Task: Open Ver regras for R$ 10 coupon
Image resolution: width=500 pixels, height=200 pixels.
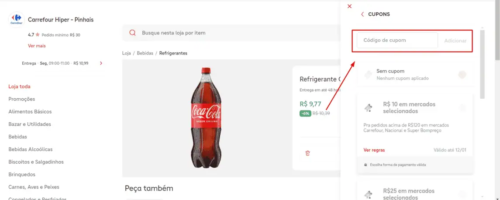Action: point(374,150)
